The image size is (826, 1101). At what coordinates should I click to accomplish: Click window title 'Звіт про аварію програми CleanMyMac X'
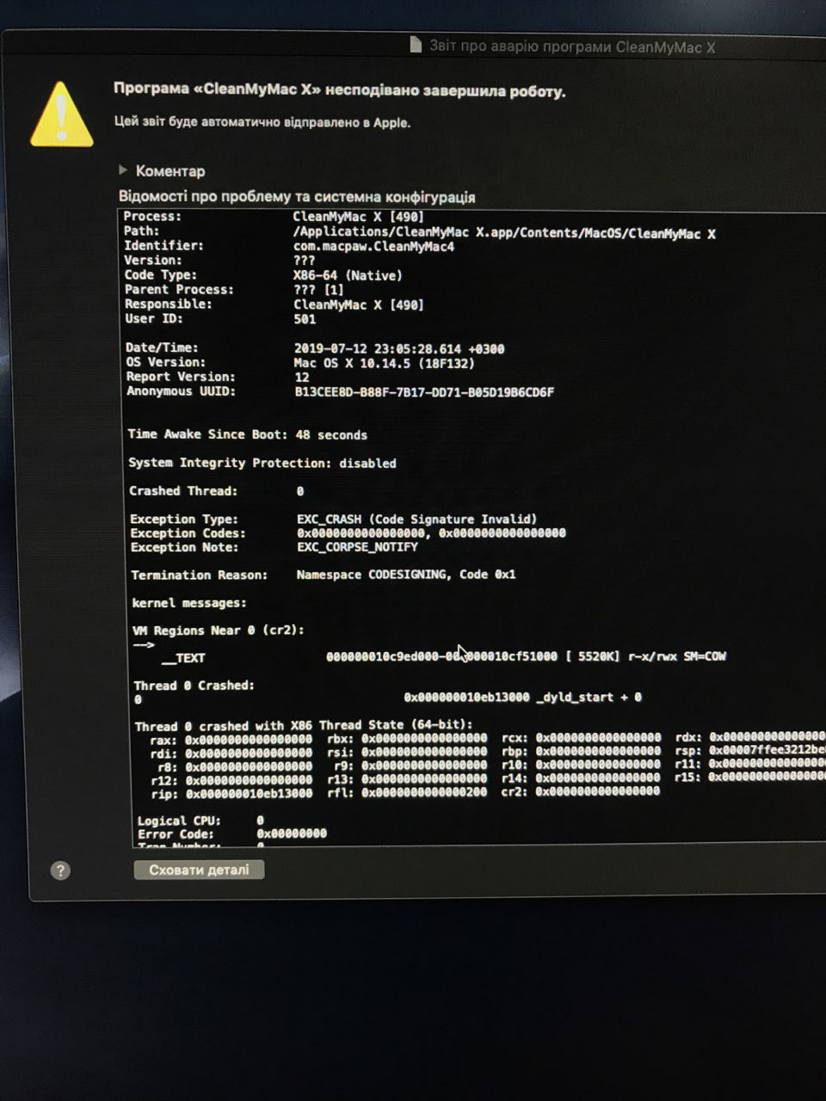[x=572, y=46]
